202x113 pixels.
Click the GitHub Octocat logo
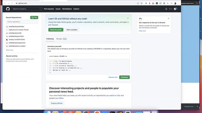click(8, 9)
